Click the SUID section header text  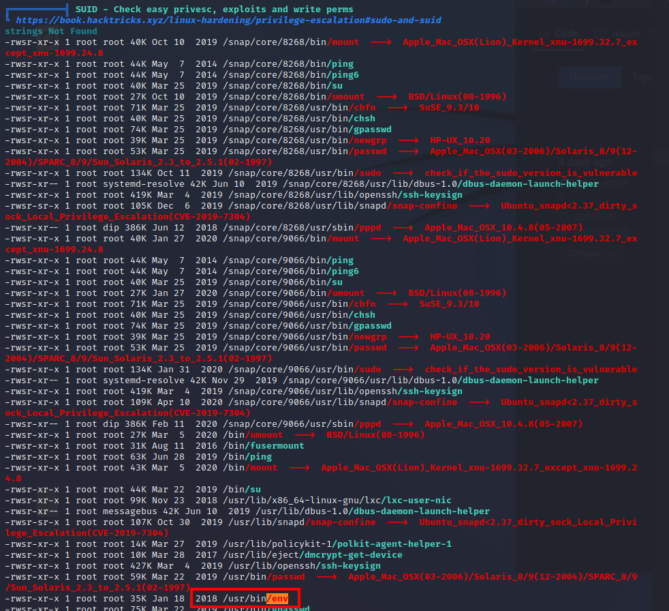(215, 10)
